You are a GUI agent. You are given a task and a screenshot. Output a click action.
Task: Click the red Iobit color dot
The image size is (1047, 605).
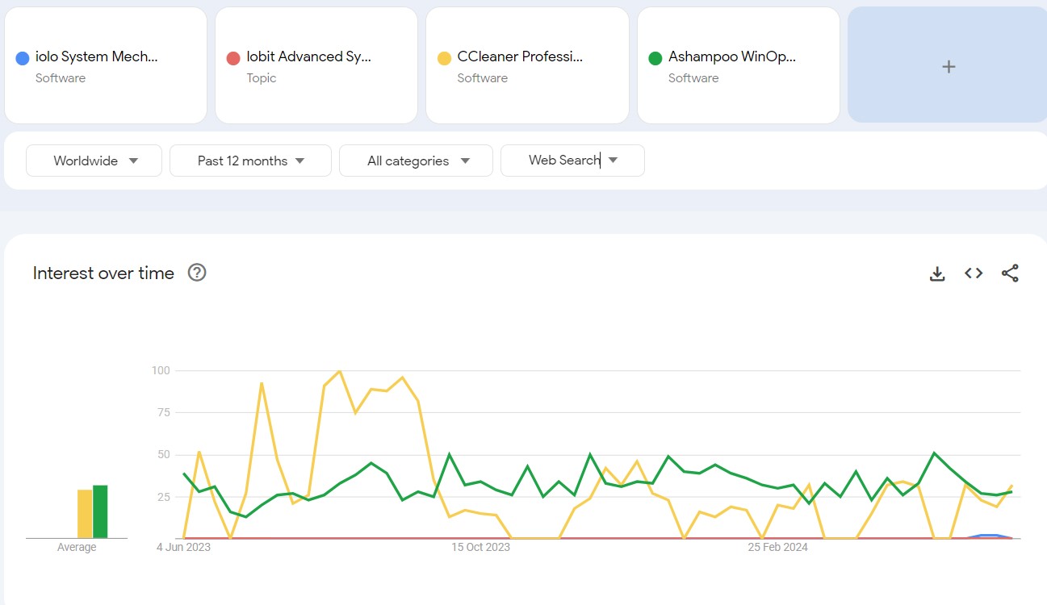[x=233, y=58]
